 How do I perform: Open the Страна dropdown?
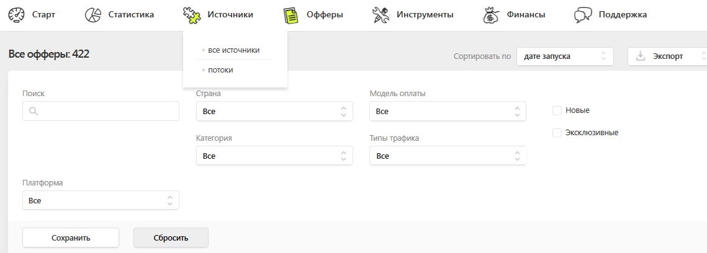tap(274, 112)
